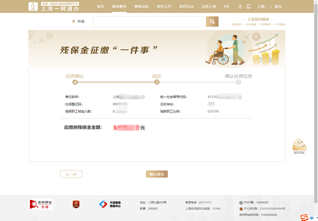Click the 上海一网通办 logo

pyautogui.click(x=53, y=7)
